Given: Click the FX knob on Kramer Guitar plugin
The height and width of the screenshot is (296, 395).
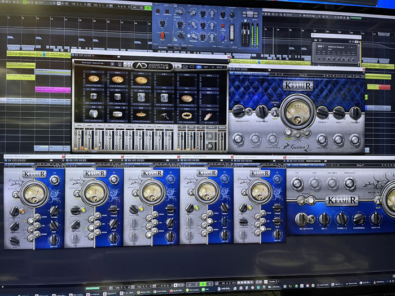Looking at the screenshot, I should (x=238, y=139).
